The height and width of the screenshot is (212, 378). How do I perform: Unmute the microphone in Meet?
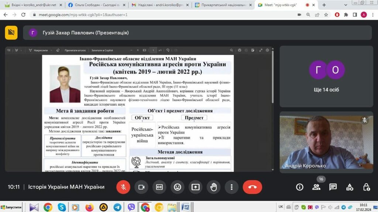click(123, 187)
